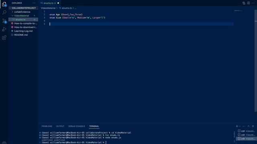Image resolution: width=257 pixels, height=144 pixels.
Task: Click the VideoMaterial breadcrumb segment
Action: [48, 8]
